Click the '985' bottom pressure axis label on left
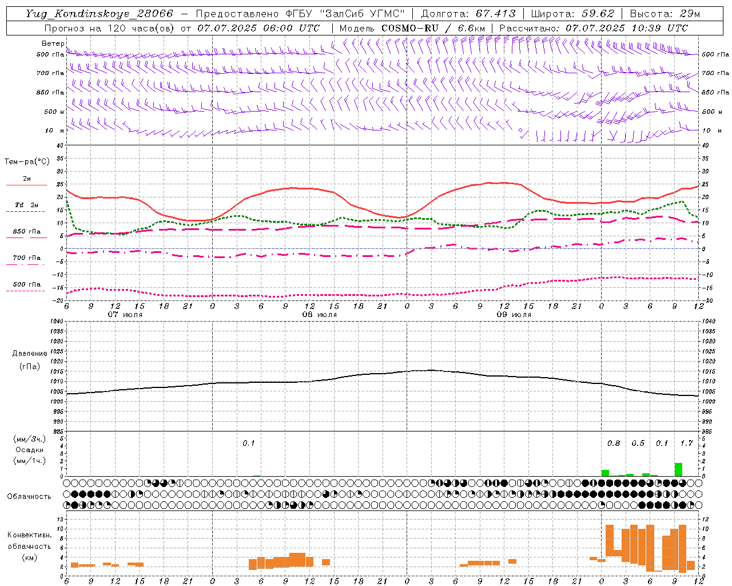 pos(58,431)
